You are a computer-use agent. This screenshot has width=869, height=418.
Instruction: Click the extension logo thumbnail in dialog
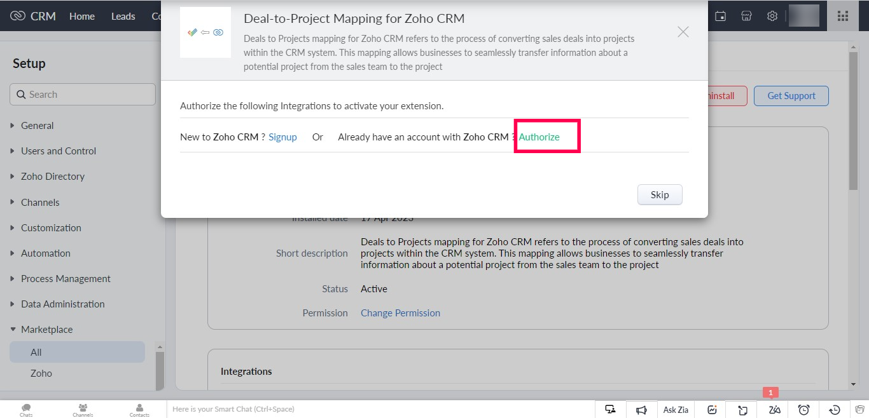(205, 32)
